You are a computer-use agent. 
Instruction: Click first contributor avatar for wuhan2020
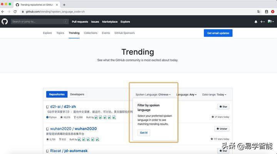pos(80,139)
